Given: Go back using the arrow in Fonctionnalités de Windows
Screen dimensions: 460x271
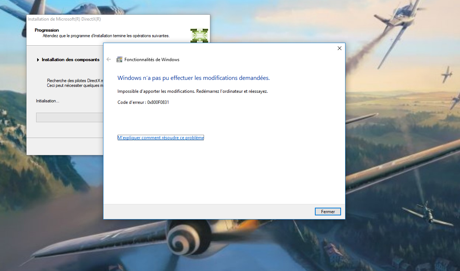Looking at the screenshot, I should point(109,59).
